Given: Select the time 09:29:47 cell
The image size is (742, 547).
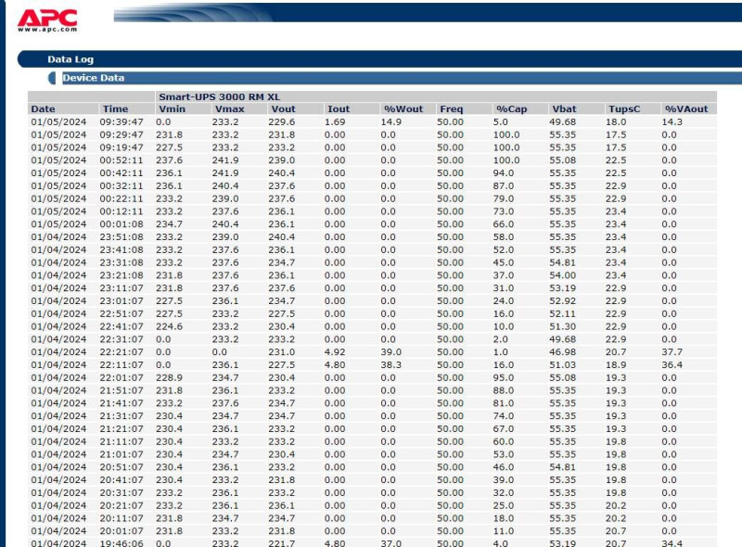Looking at the screenshot, I should click(122, 134).
